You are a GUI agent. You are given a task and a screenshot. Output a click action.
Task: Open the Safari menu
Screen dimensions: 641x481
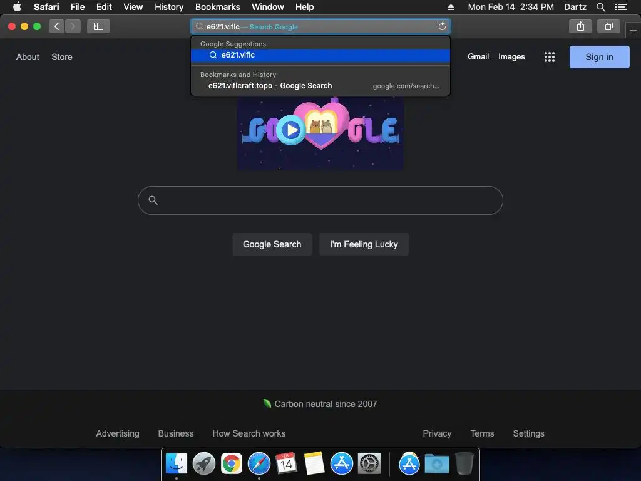click(x=46, y=7)
